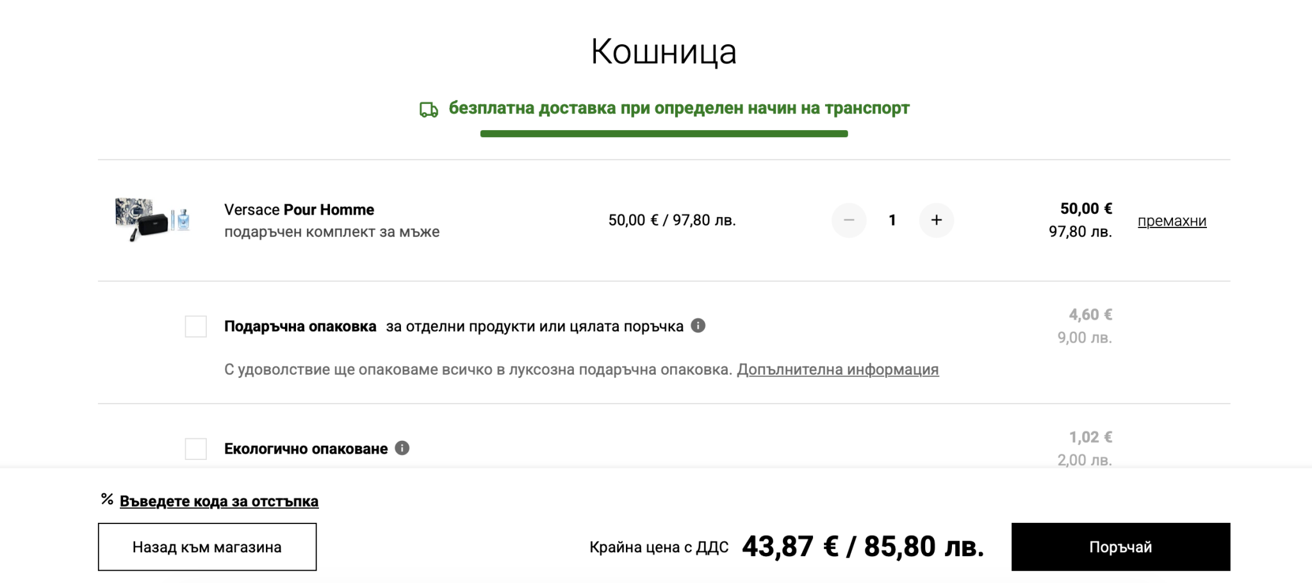
Task: Increase quantity with the plus button
Action: [x=936, y=220]
